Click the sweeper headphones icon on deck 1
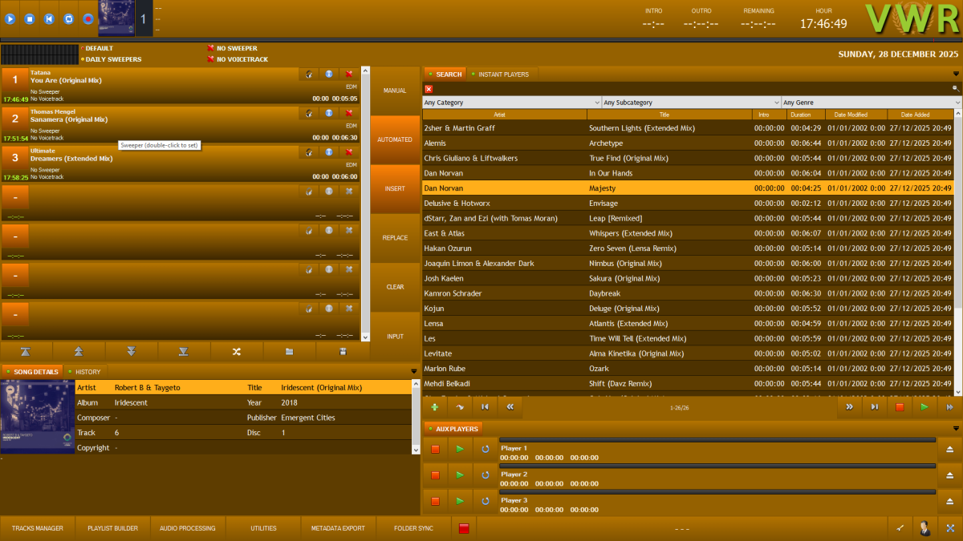 point(309,74)
